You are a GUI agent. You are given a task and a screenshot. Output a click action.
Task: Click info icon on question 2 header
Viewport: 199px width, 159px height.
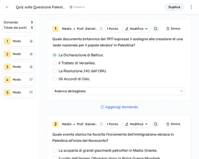[101, 124]
